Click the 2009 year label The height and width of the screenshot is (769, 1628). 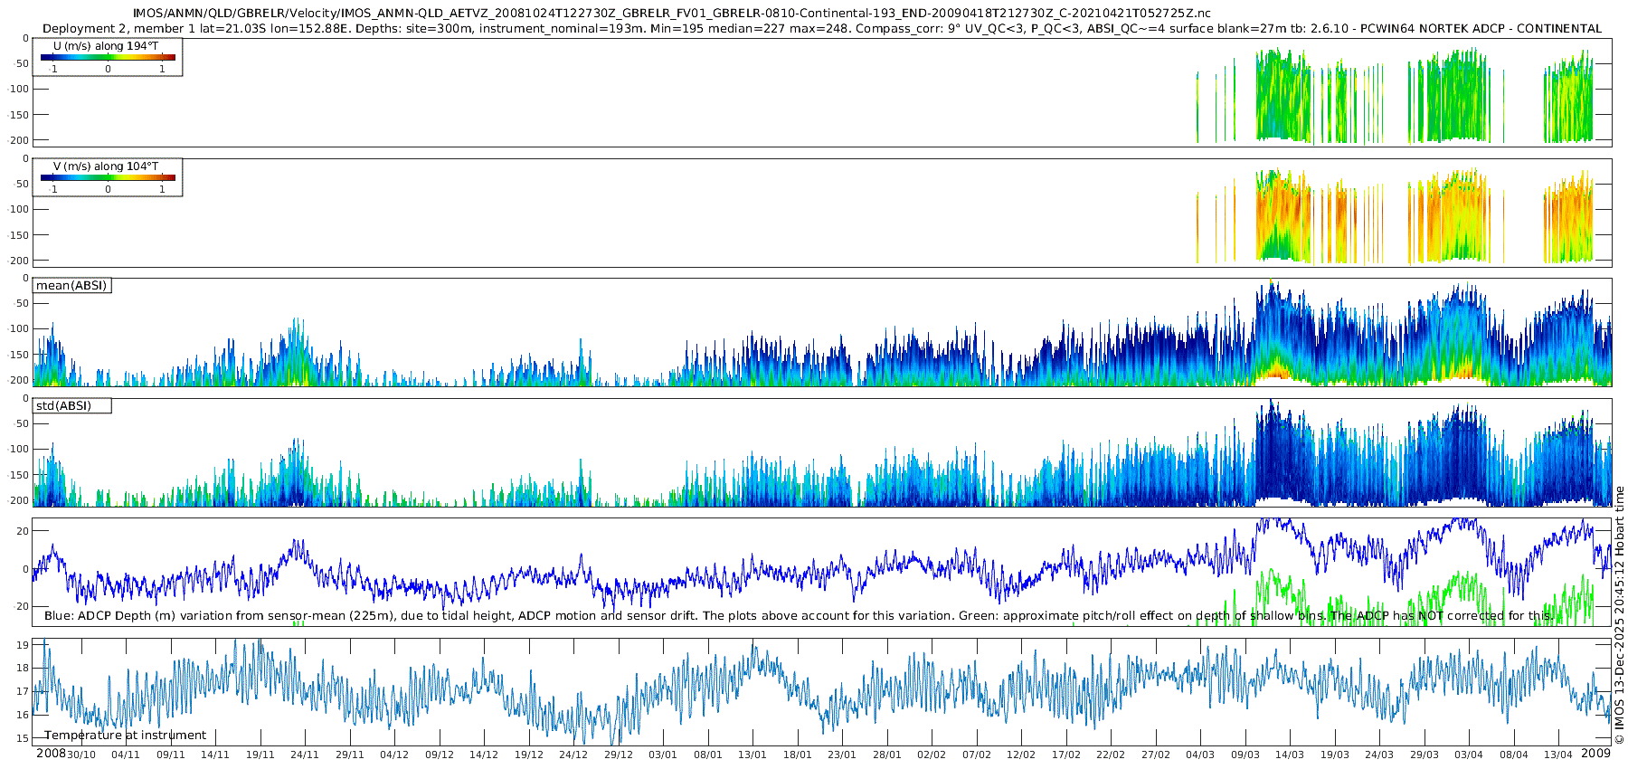tap(1595, 754)
